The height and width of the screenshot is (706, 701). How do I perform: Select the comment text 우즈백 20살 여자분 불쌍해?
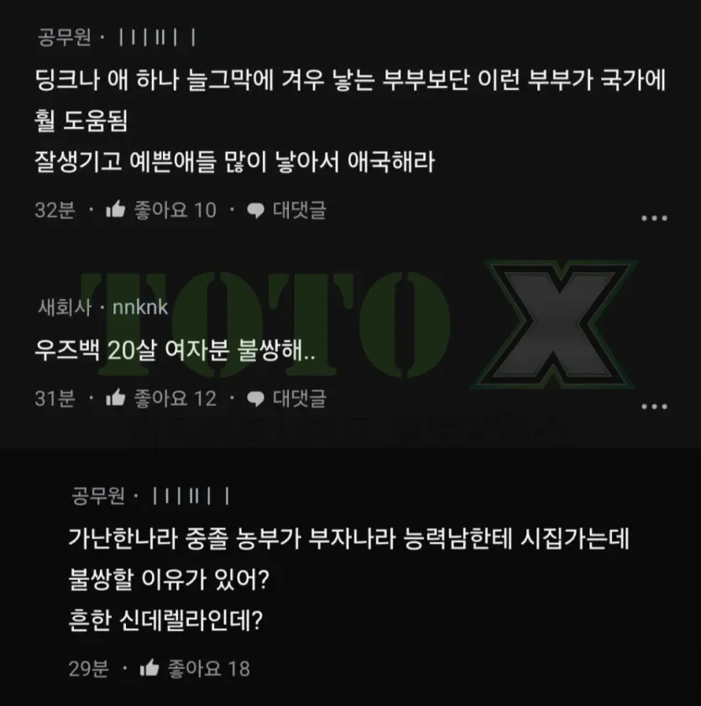pos(175,350)
